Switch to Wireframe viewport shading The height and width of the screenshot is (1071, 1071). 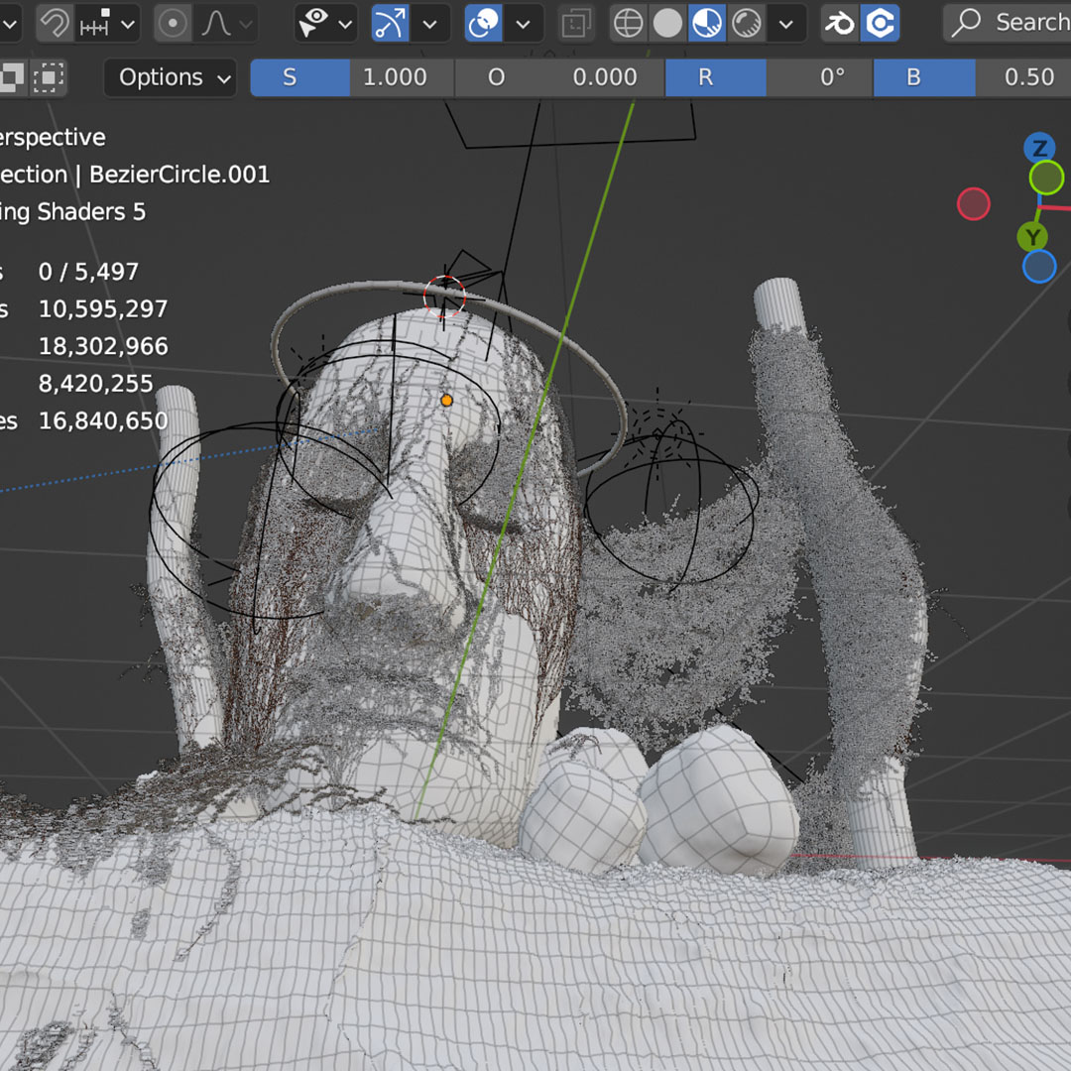628,23
